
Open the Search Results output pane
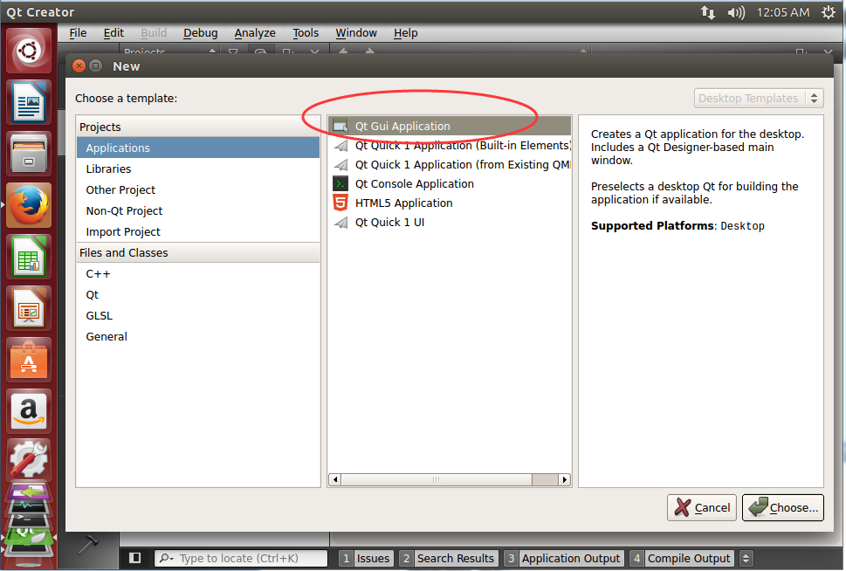pyautogui.click(x=449, y=558)
